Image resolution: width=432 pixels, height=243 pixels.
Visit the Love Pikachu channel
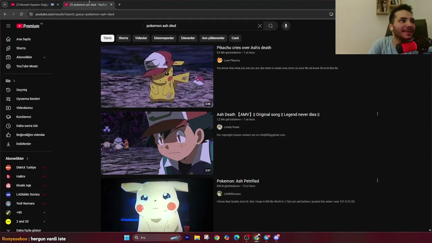232,60
